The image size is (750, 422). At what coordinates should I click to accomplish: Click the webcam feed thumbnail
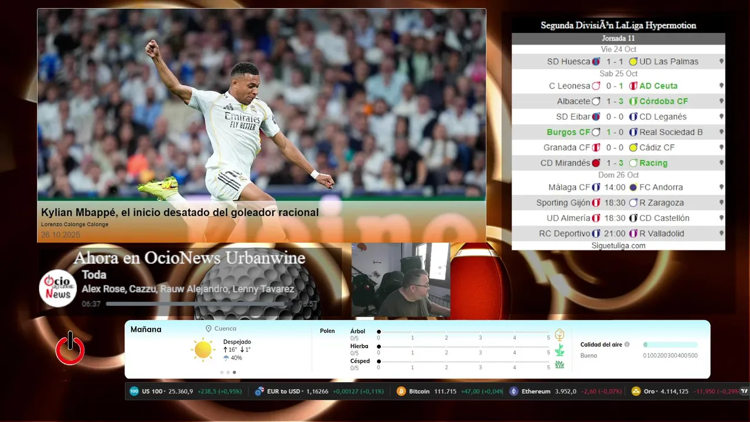[x=401, y=280]
